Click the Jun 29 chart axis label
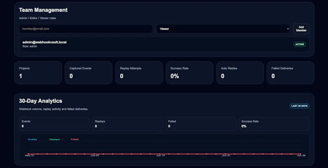 click(x=301, y=155)
